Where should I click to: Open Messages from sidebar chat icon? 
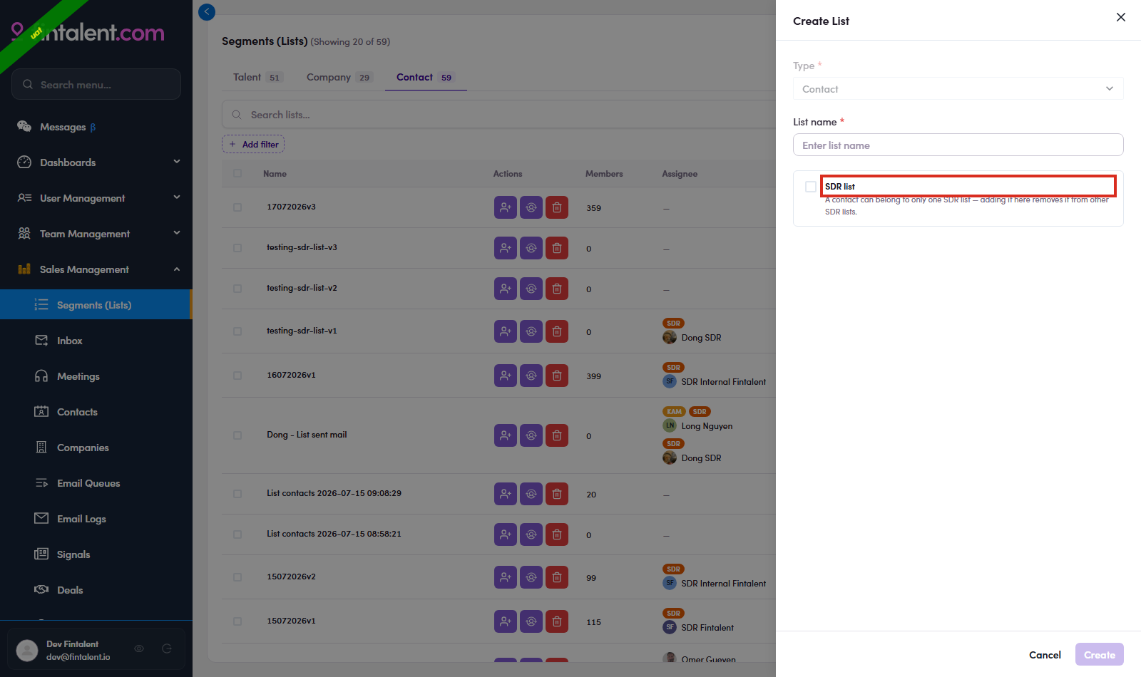(24, 127)
